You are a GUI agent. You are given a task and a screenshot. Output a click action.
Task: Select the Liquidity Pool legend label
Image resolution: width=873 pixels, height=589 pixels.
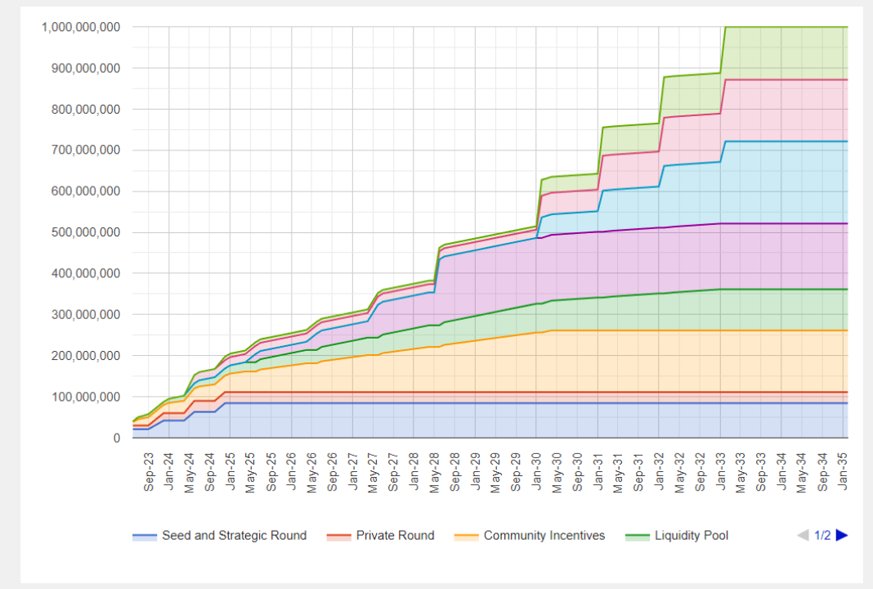[x=692, y=536]
